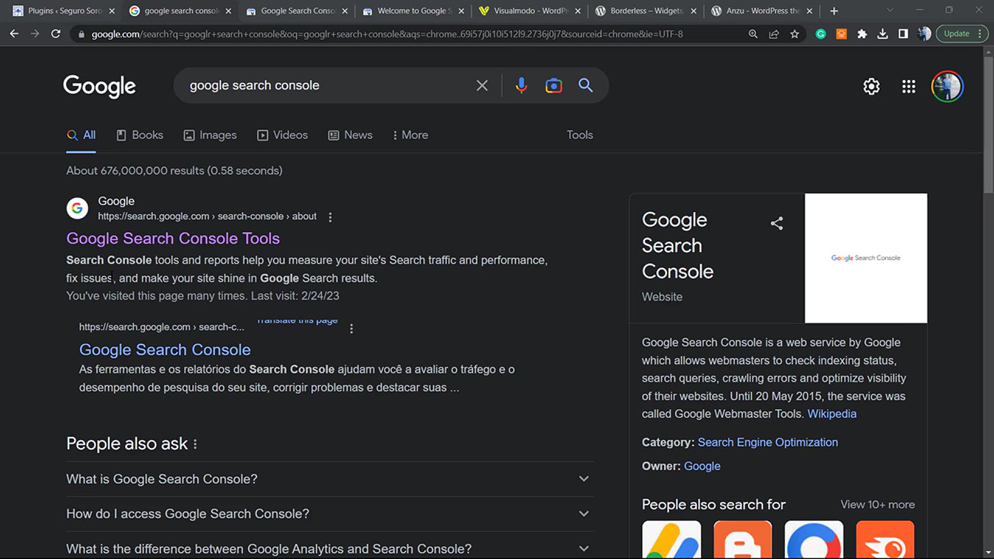Switch to the Images results tab
994x559 pixels.
pos(210,135)
